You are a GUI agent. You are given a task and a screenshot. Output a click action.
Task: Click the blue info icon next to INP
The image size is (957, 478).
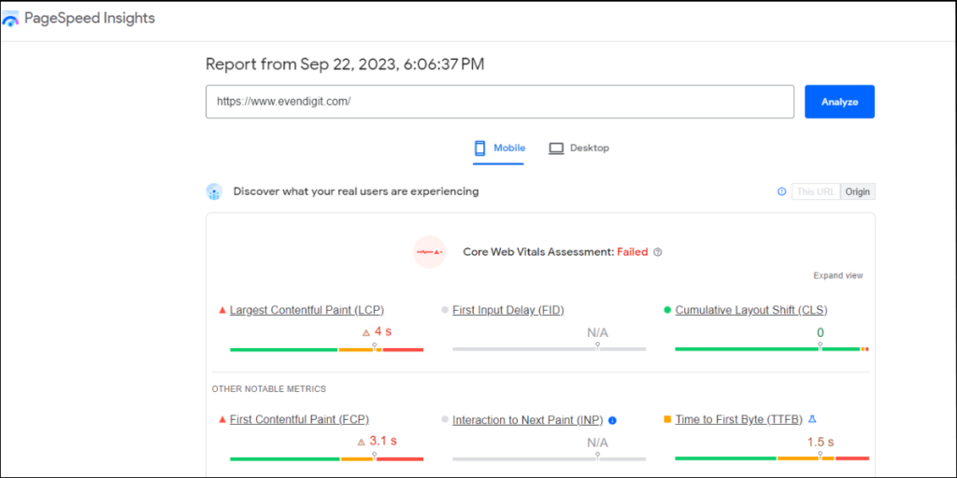pos(612,420)
